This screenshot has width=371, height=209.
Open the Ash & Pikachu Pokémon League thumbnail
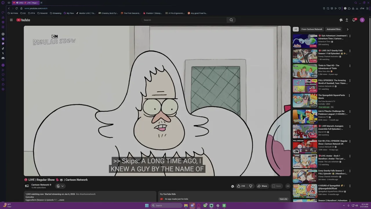[x=305, y=116]
